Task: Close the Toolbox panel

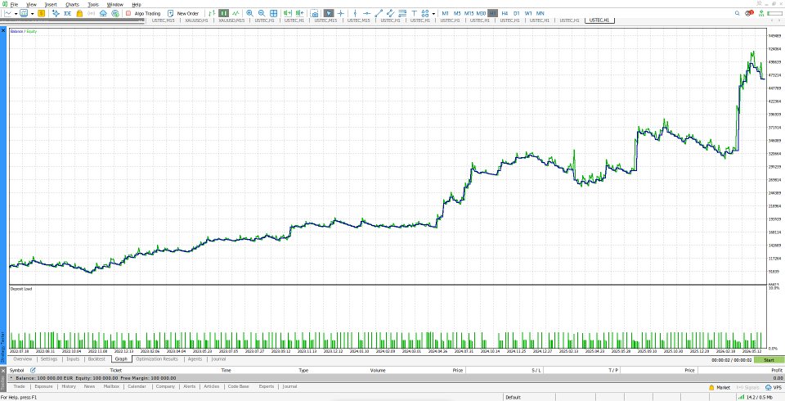Action: click(x=3, y=370)
